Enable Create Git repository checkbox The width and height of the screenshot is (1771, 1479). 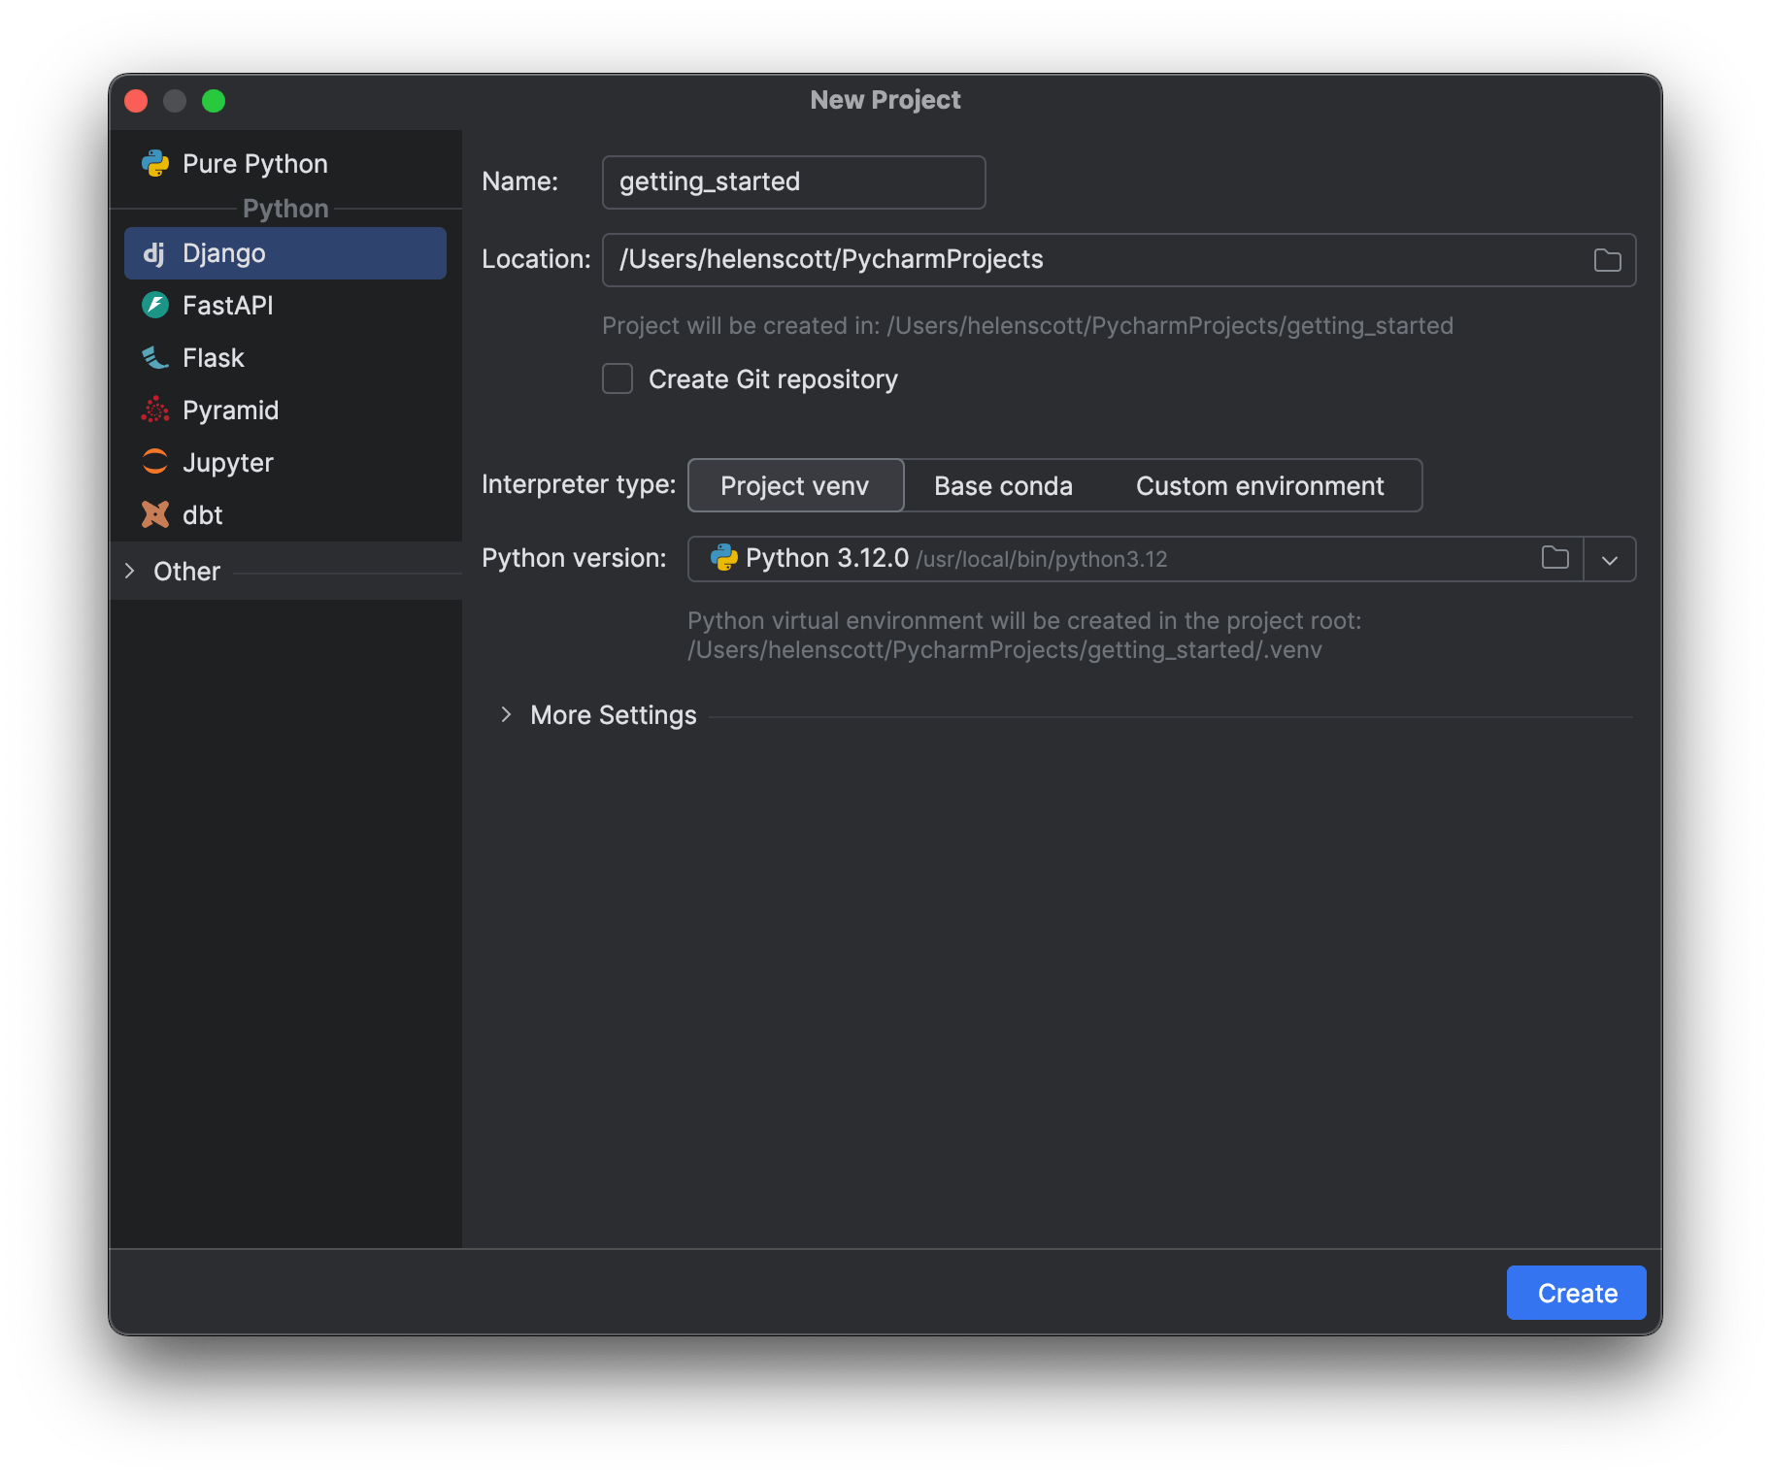tap(618, 378)
